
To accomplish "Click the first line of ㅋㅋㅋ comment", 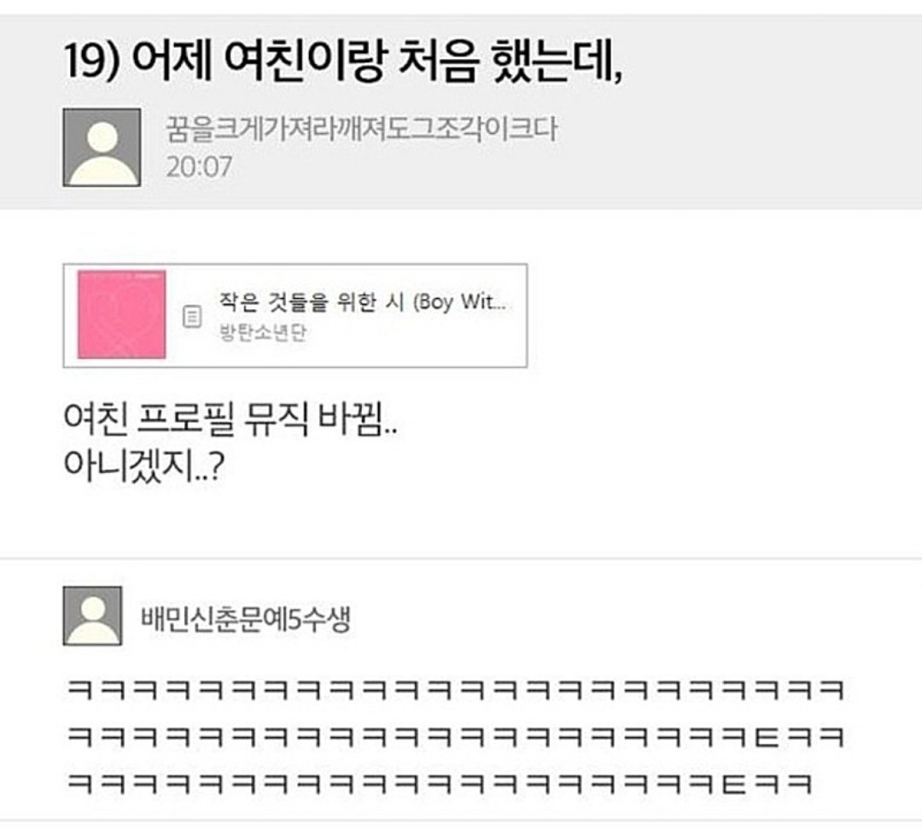I will [x=456, y=689].
